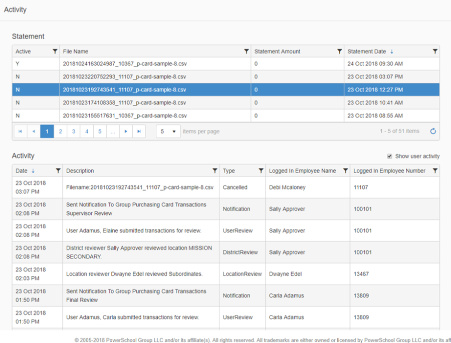Sort Activity grid by Date header

point(22,171)
